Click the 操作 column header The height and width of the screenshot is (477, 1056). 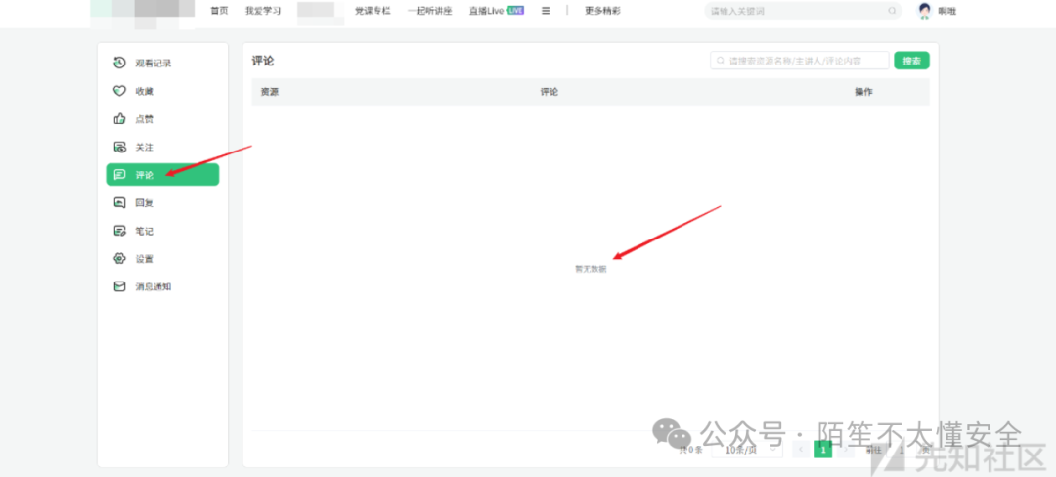coord(864,92)
